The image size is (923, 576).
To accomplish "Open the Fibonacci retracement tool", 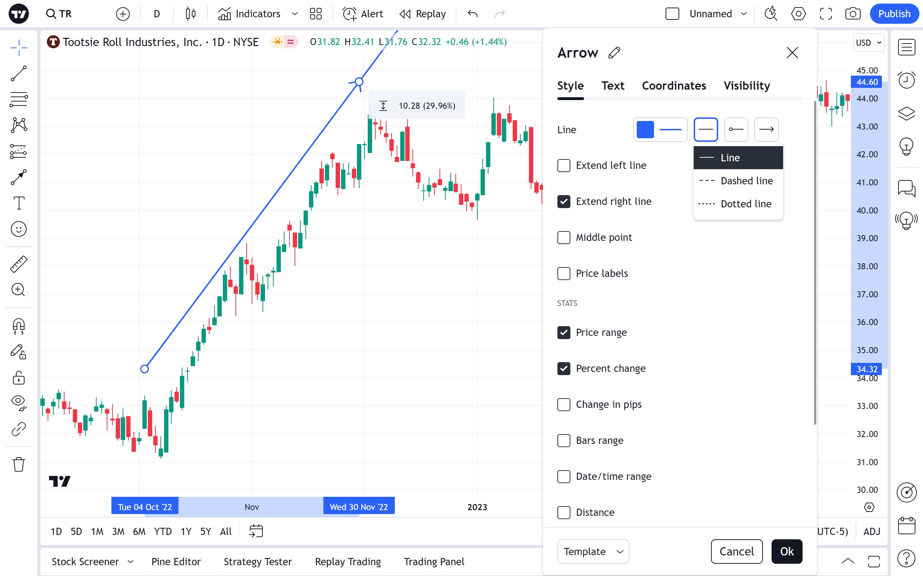I will [18, 99].
